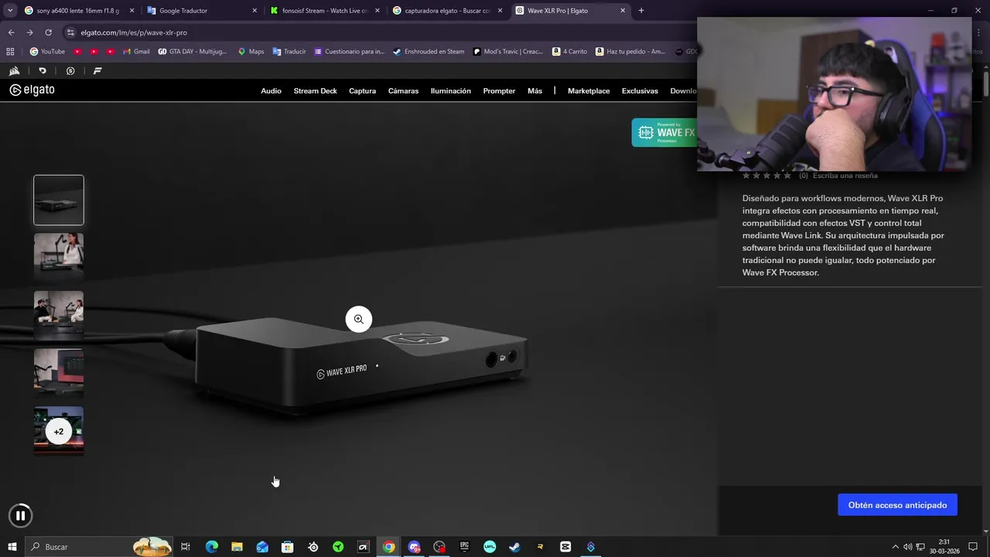The image size is (990, 557).
Task: Show hidden system tray icons chevron
Action: coord(896,547)
